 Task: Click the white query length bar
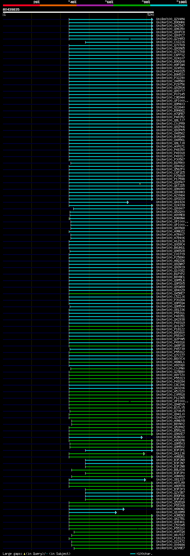(x=78, y=12)
